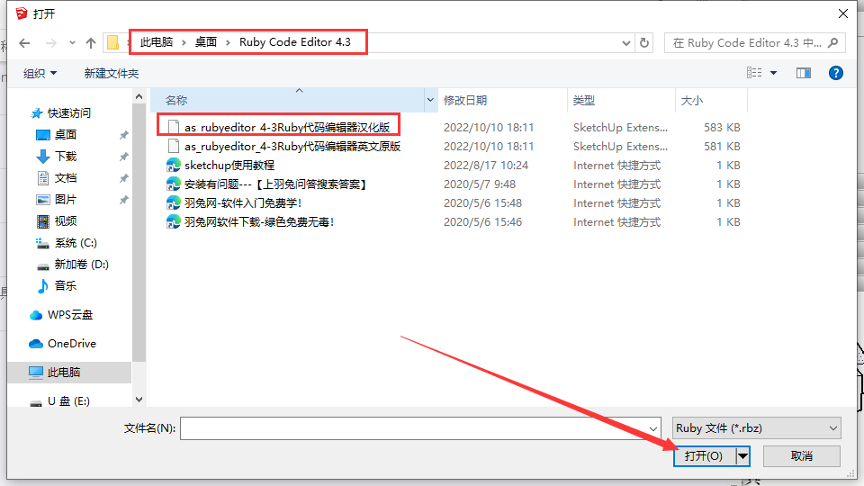864x486 pixels.
Task: Click the folder icon in address bar
Action: (x=113, y=42)
